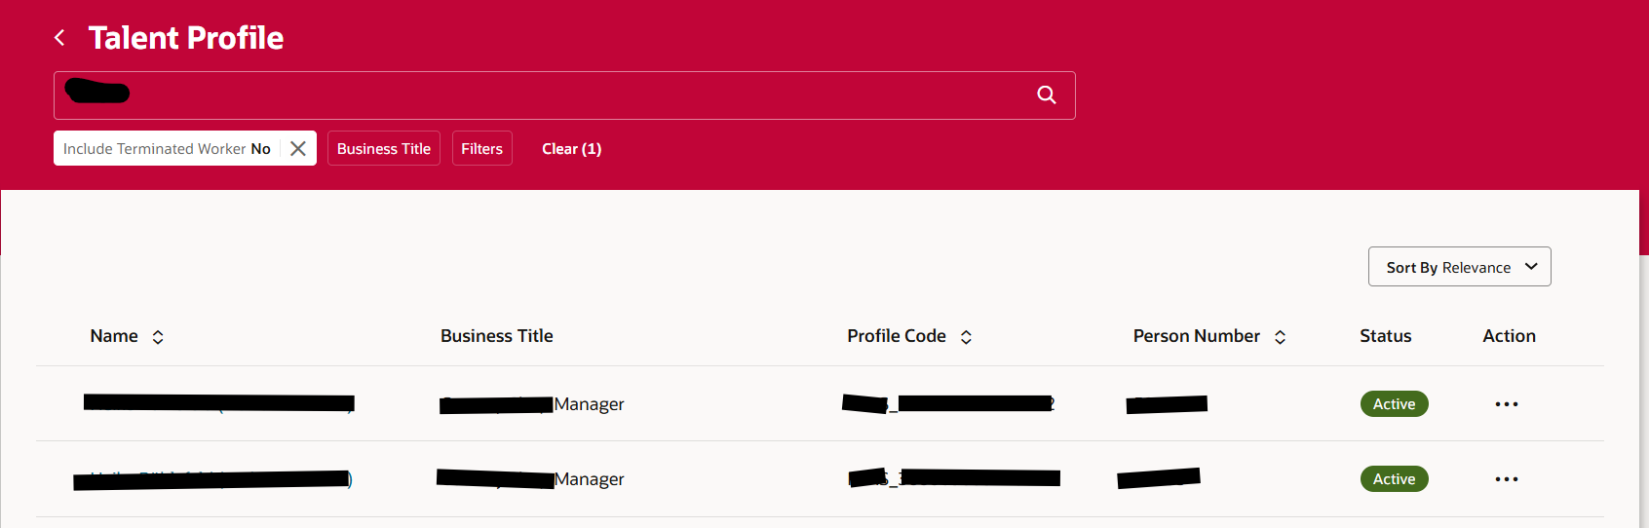The height and width of the screenshot is (528, 1649).
Task: Click the search magnifier icon
Action: (1047, 94)
